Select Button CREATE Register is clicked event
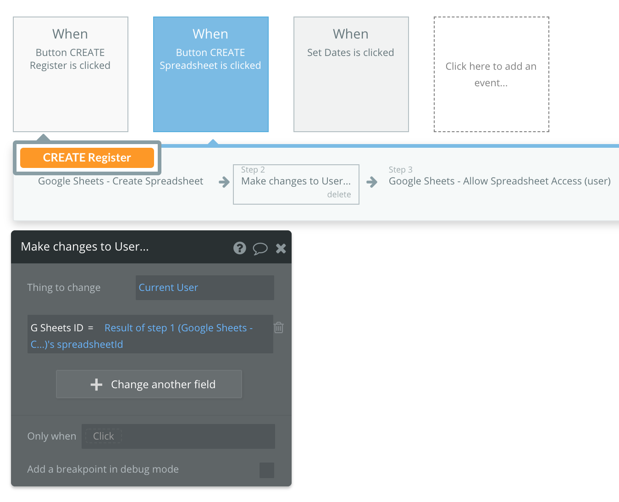Screen dimensions: 619x502 tap(71, 74)
